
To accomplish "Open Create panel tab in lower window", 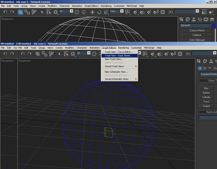I will (x=199, y=61).
